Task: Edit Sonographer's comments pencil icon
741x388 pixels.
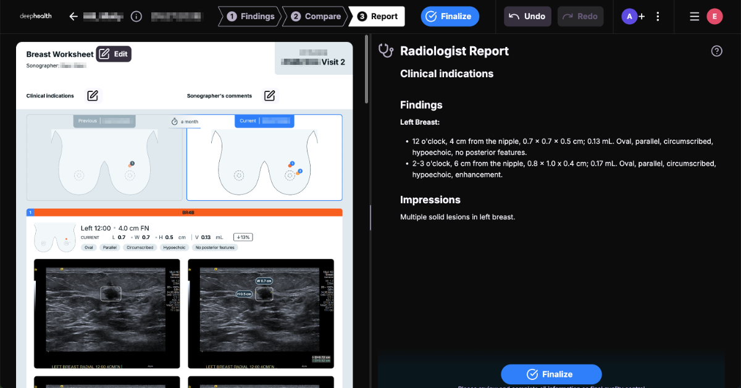Action: pos(269,96)
